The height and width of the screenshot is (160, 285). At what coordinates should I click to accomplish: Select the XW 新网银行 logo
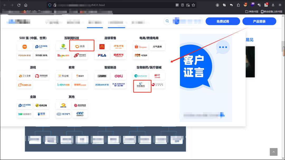point(25,114)
